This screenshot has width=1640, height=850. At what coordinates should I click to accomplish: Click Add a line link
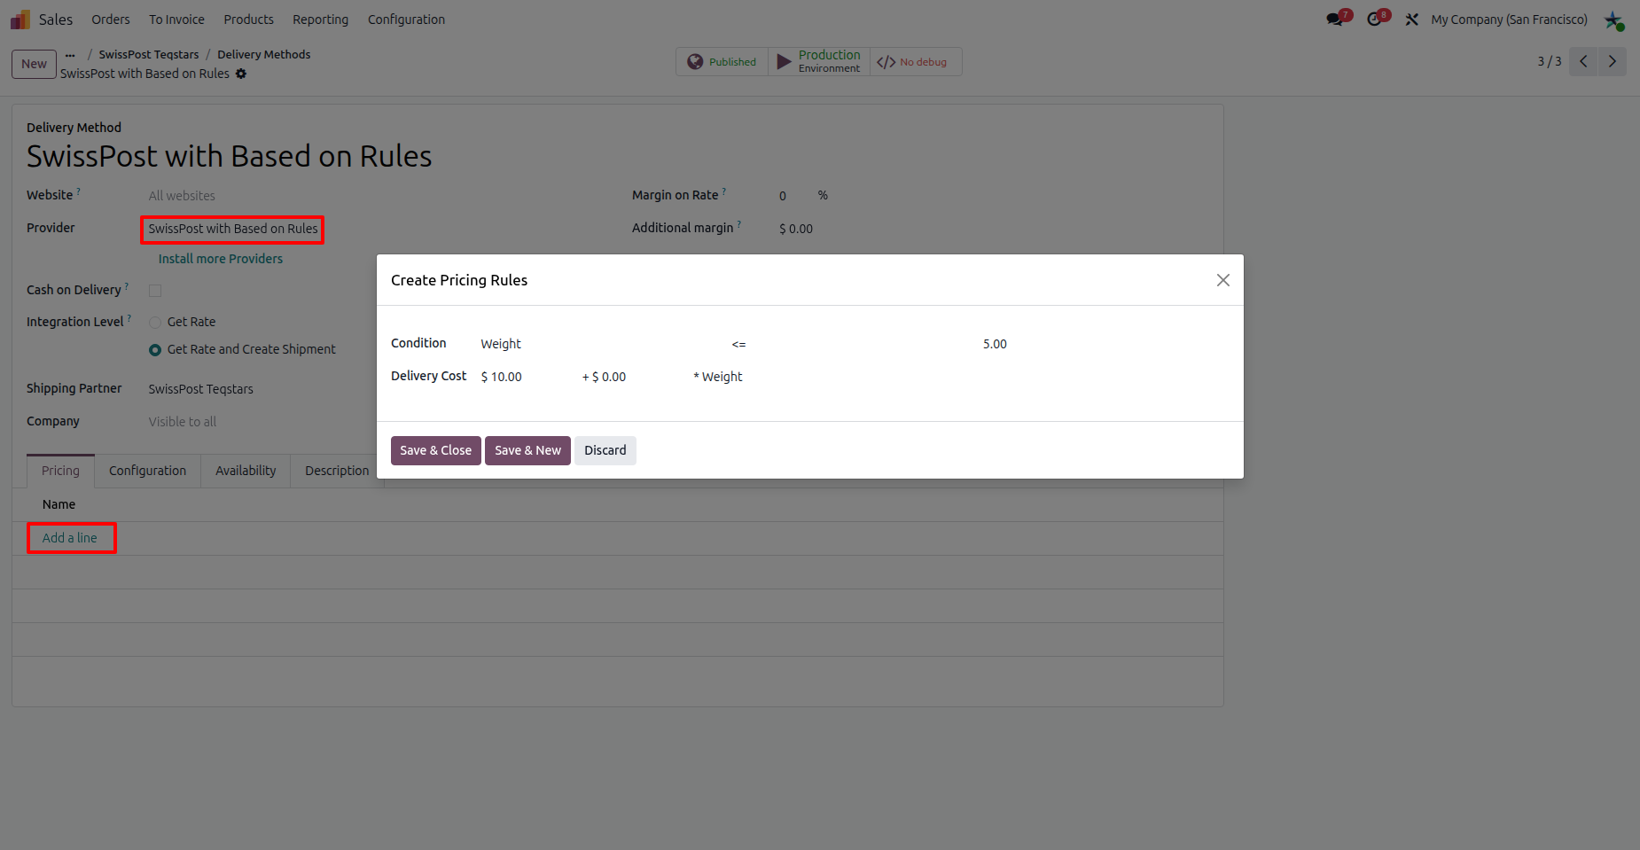70,538
